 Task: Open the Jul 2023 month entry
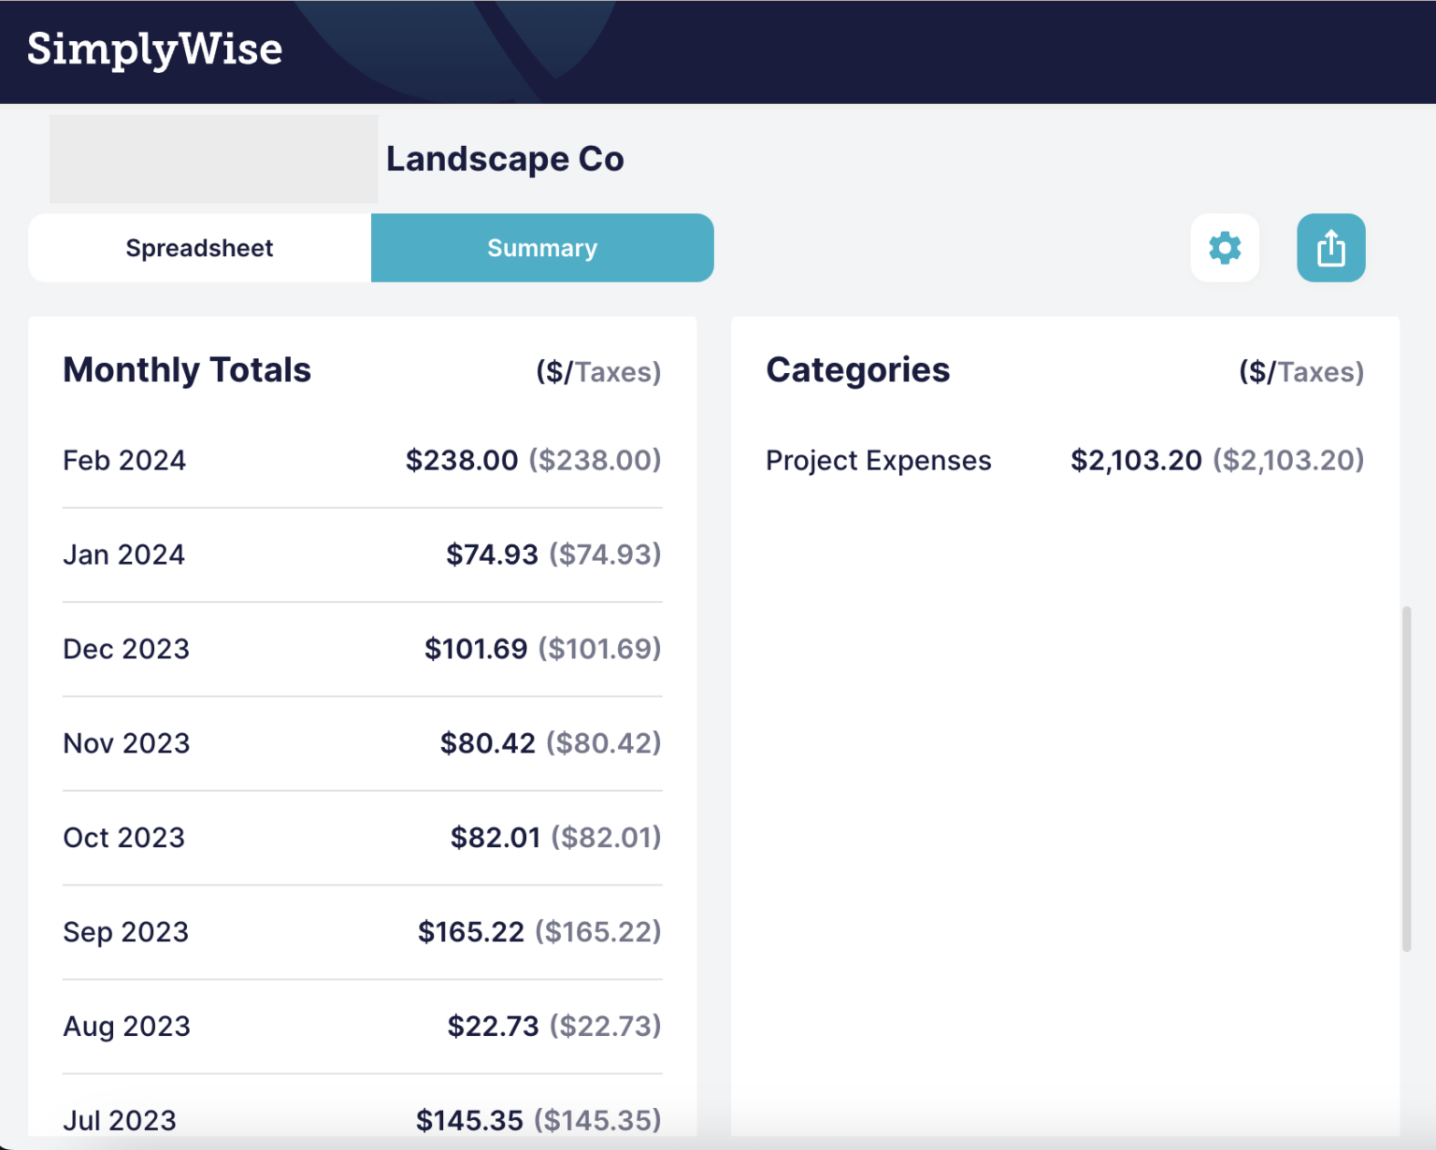[362, 1119]
